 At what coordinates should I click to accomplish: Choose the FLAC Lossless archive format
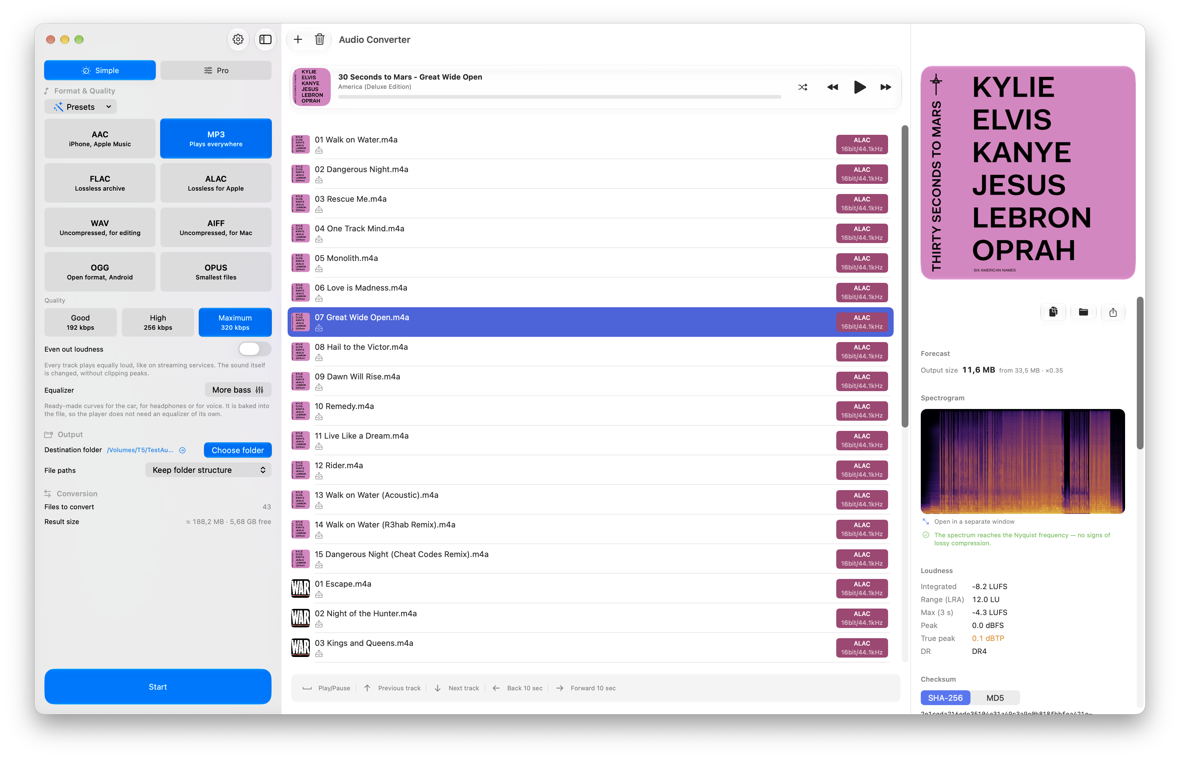pos(100,183)
